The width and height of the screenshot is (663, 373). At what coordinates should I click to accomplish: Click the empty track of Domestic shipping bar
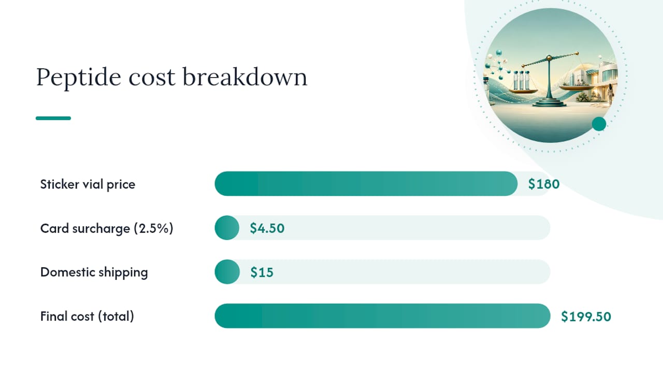pos(395,272)
